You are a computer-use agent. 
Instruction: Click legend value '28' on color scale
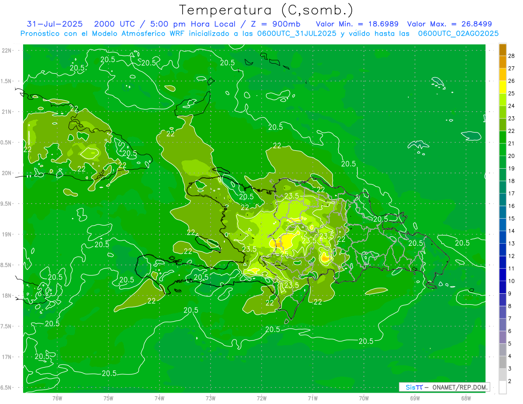point(511,55)
